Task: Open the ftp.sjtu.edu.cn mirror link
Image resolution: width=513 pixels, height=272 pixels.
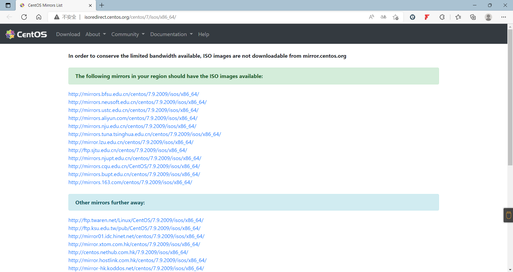Action: tap(128, 150)
